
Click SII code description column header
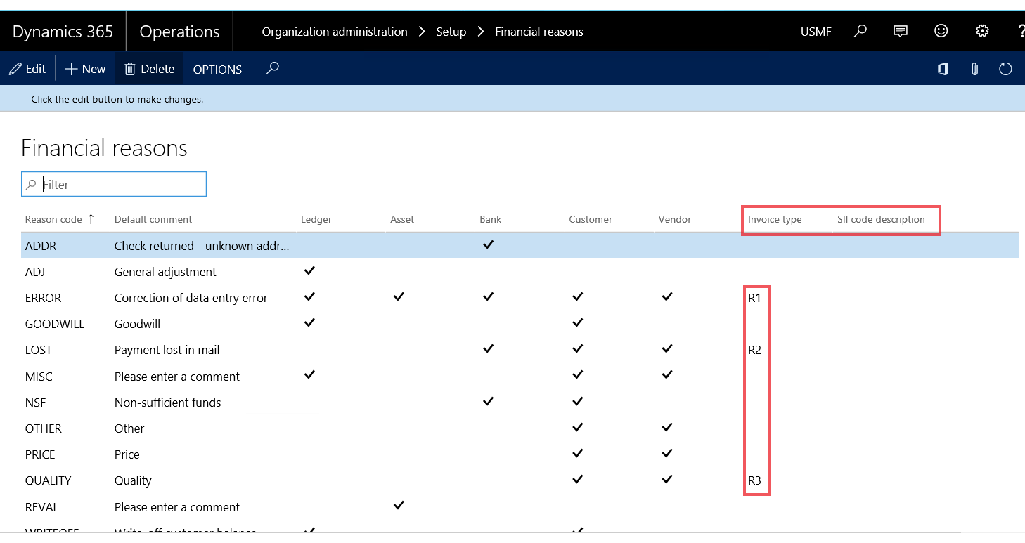coord(881,219)
